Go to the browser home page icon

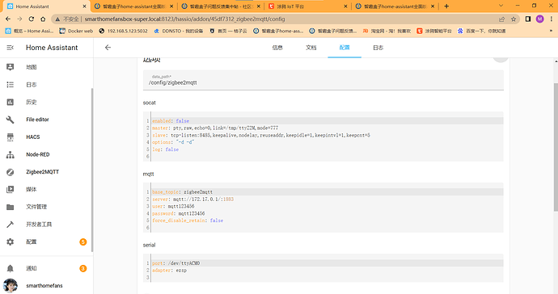(43, 19)
